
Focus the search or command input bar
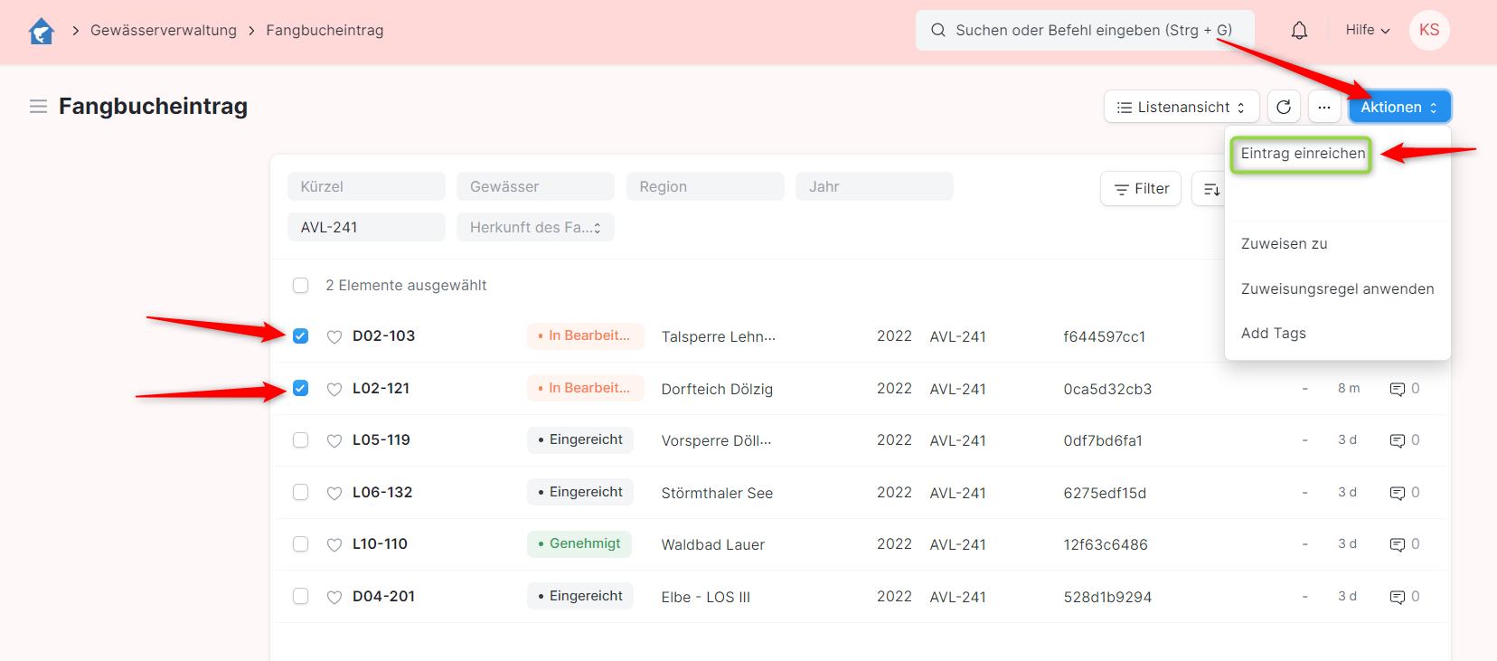coord(1085,31)
